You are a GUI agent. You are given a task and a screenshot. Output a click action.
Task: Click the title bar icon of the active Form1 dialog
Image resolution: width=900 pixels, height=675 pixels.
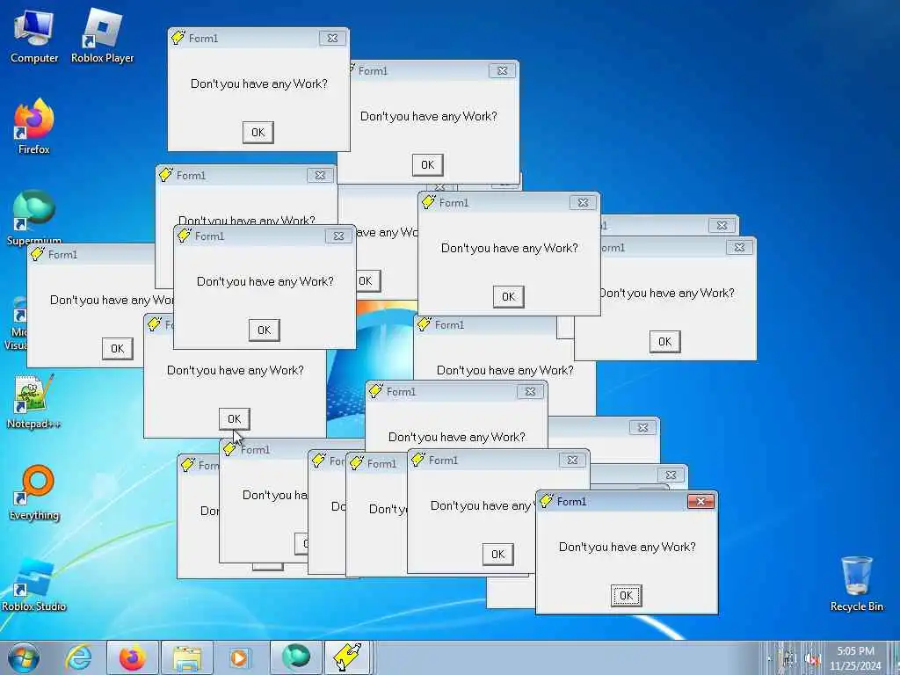pos(547,501)
